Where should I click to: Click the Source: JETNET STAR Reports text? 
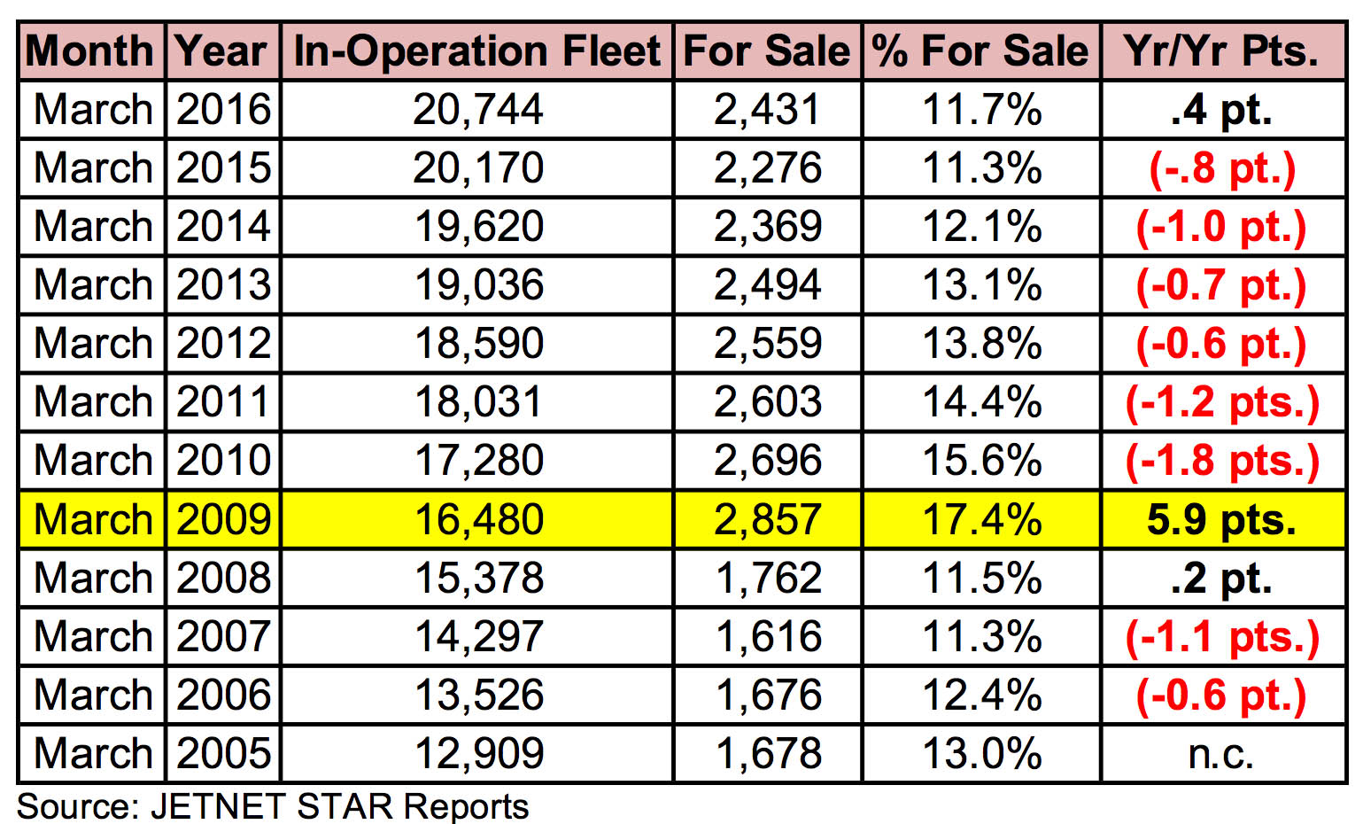(x=273, y=806)
